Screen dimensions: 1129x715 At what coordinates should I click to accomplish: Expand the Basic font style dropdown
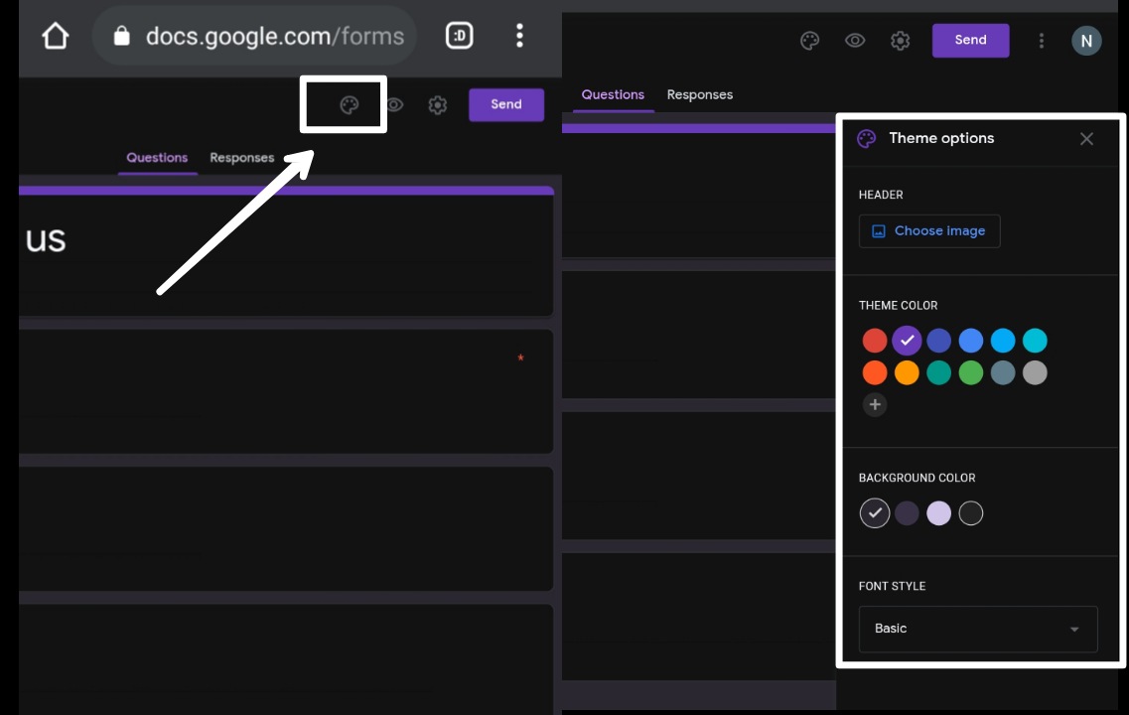(978, 629)
